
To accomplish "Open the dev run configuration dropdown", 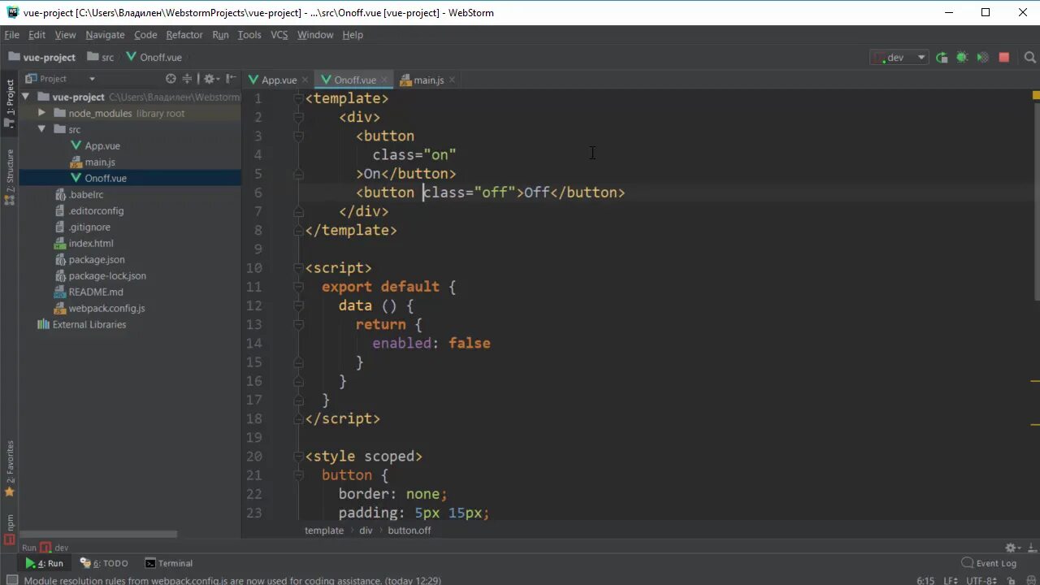I will tap(899, 58).
